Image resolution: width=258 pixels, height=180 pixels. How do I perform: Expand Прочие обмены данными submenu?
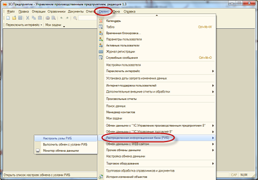[x=213, y=150]
